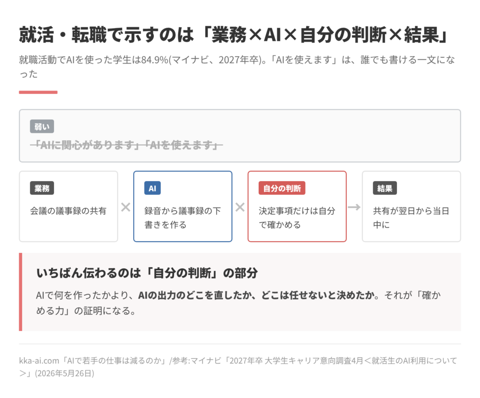Click the headline 「業務×AI×自分の判断×結果」
This screenshot has height=398, width=480.
pos(325,34)
